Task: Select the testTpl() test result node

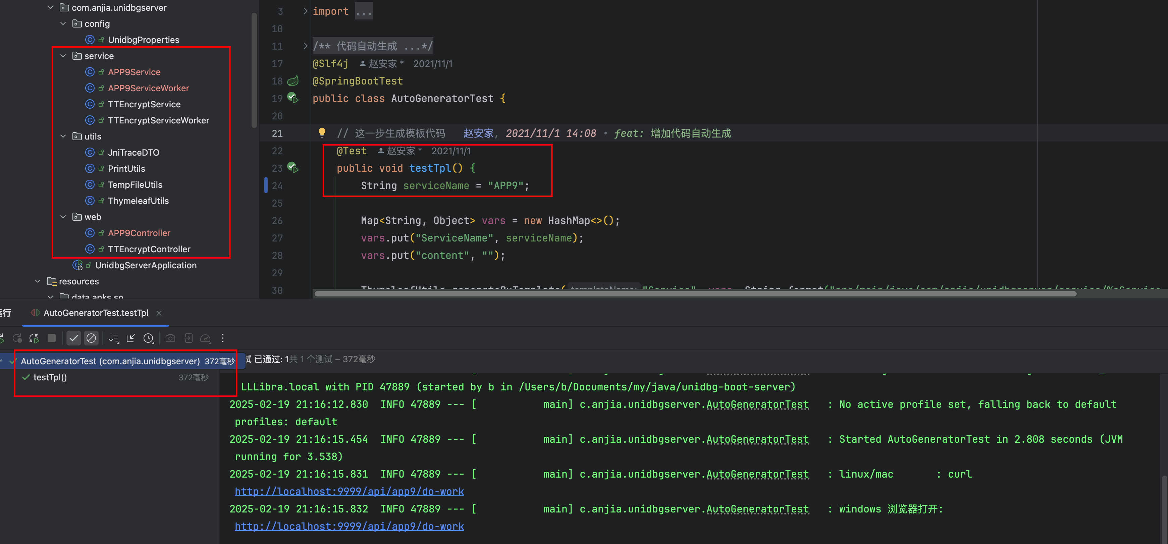Action: pos(50,377)
